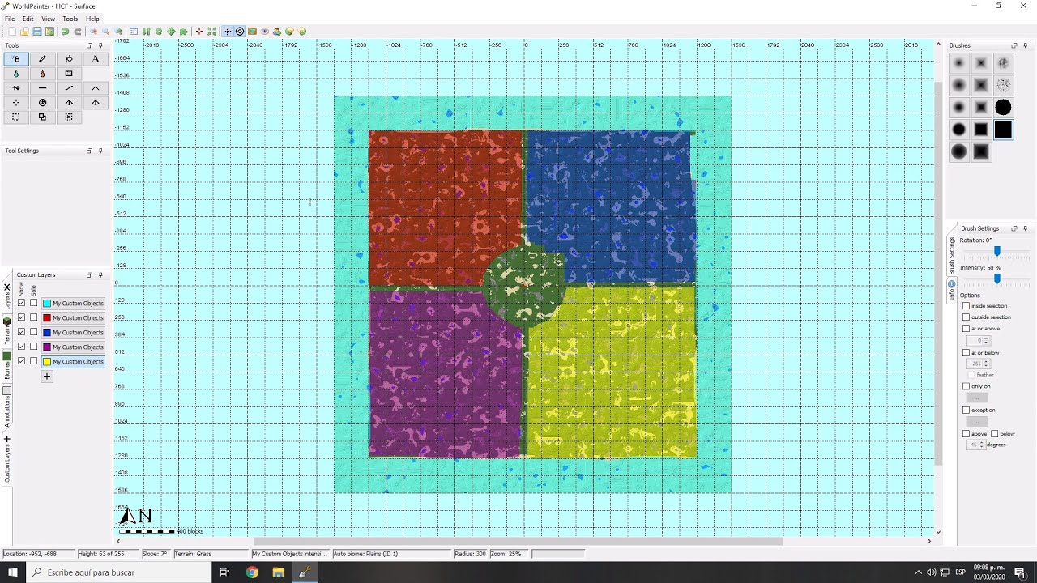The image size is (1037, 583).
Task: Open the Edit menu
Action: pyautogui.click(x=28, y=19)
